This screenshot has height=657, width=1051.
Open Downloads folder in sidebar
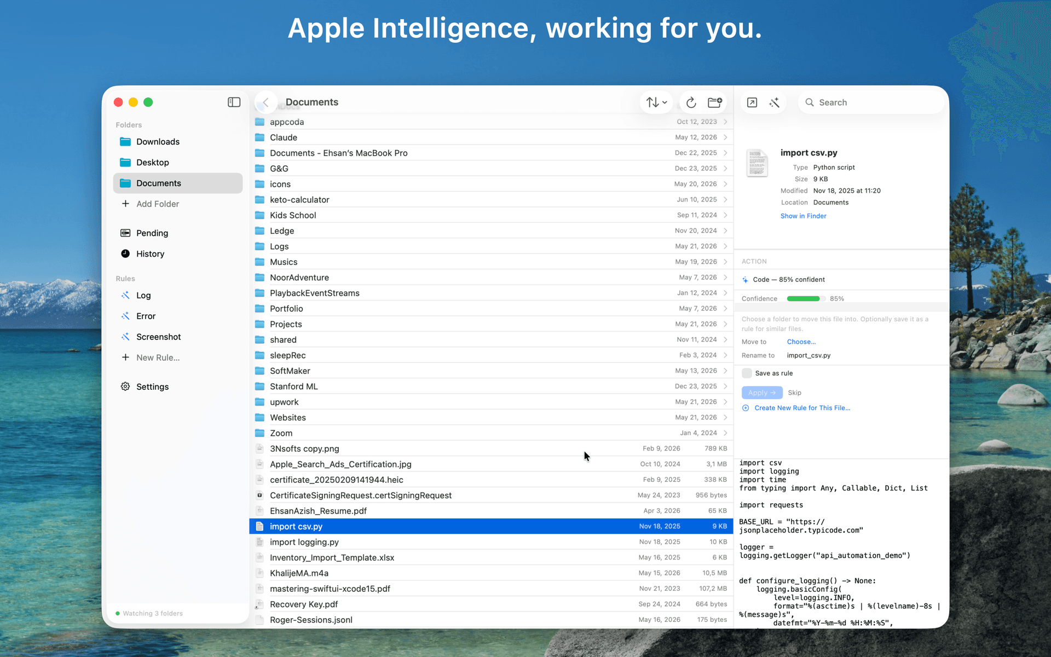(178, 142)
